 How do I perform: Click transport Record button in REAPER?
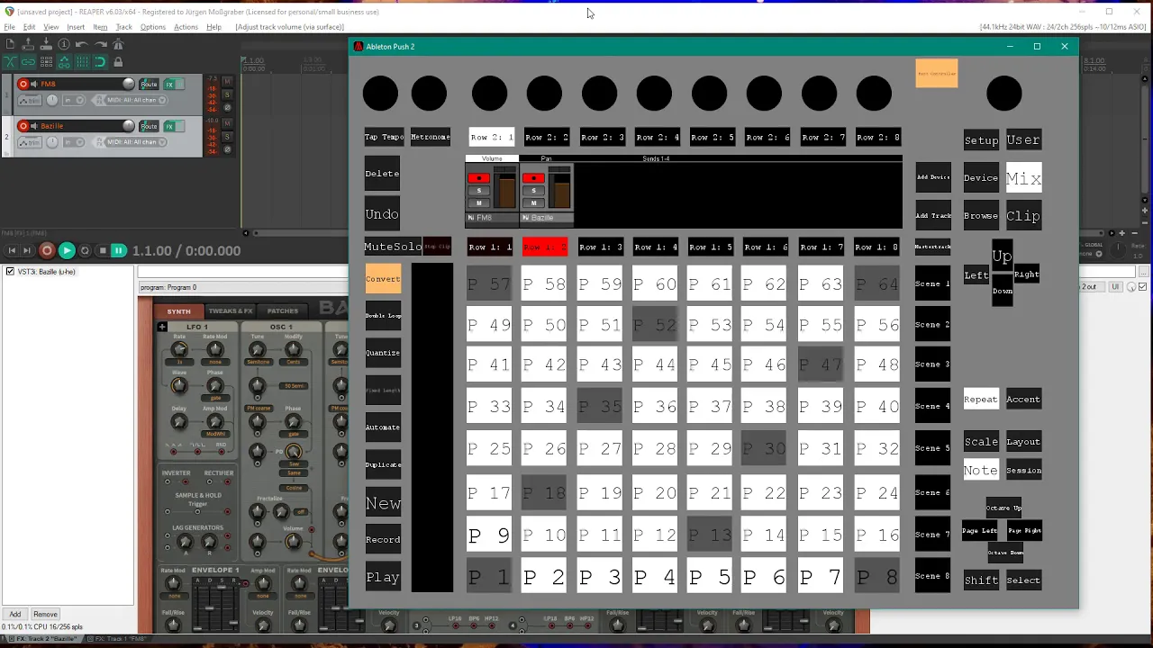coord(47,251)
